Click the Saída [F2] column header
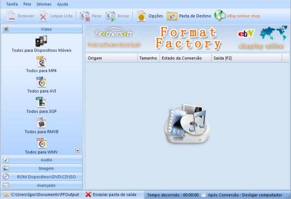 tap(247, 58)
